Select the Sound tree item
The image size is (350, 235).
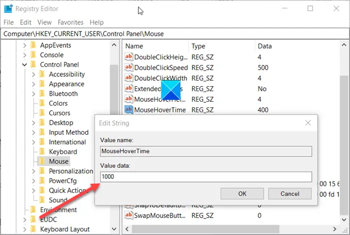pos(58,200)
